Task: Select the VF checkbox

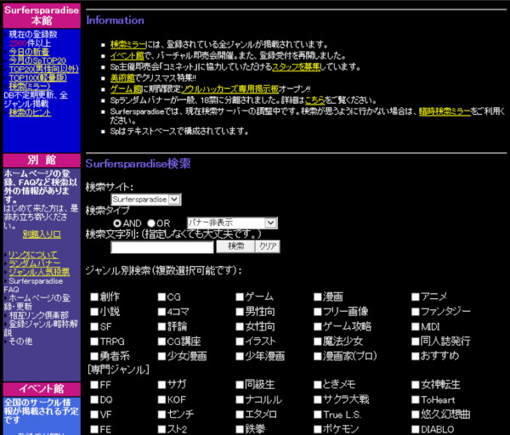Action: coord(94,415)
